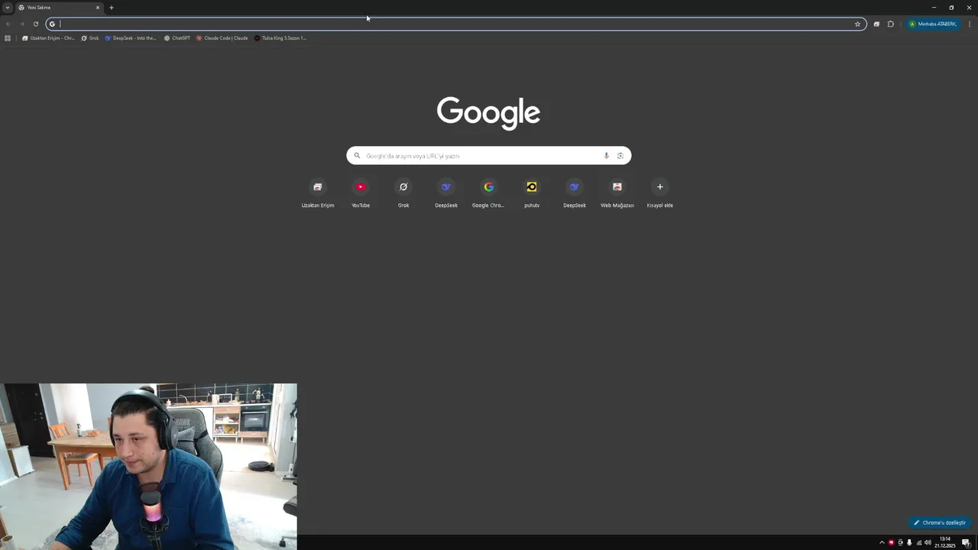
Task: Click the search magnifier icon in search box
Action: tap(357, 156)
